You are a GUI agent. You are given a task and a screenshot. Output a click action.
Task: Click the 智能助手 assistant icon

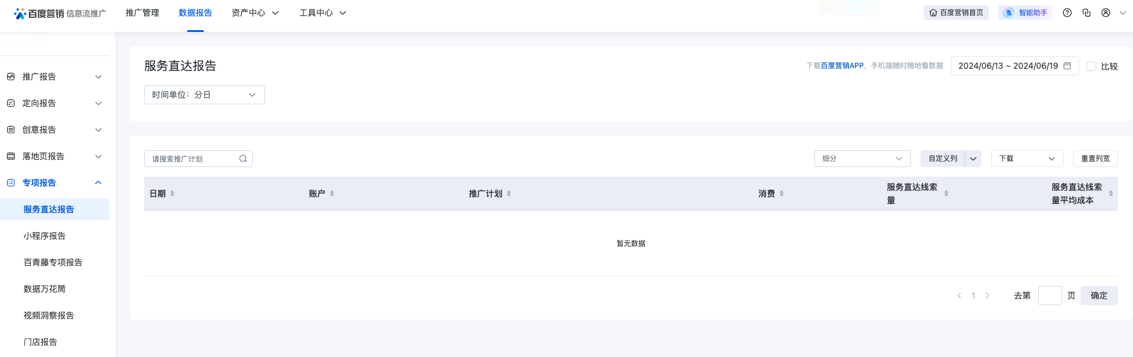point(1009,13)
